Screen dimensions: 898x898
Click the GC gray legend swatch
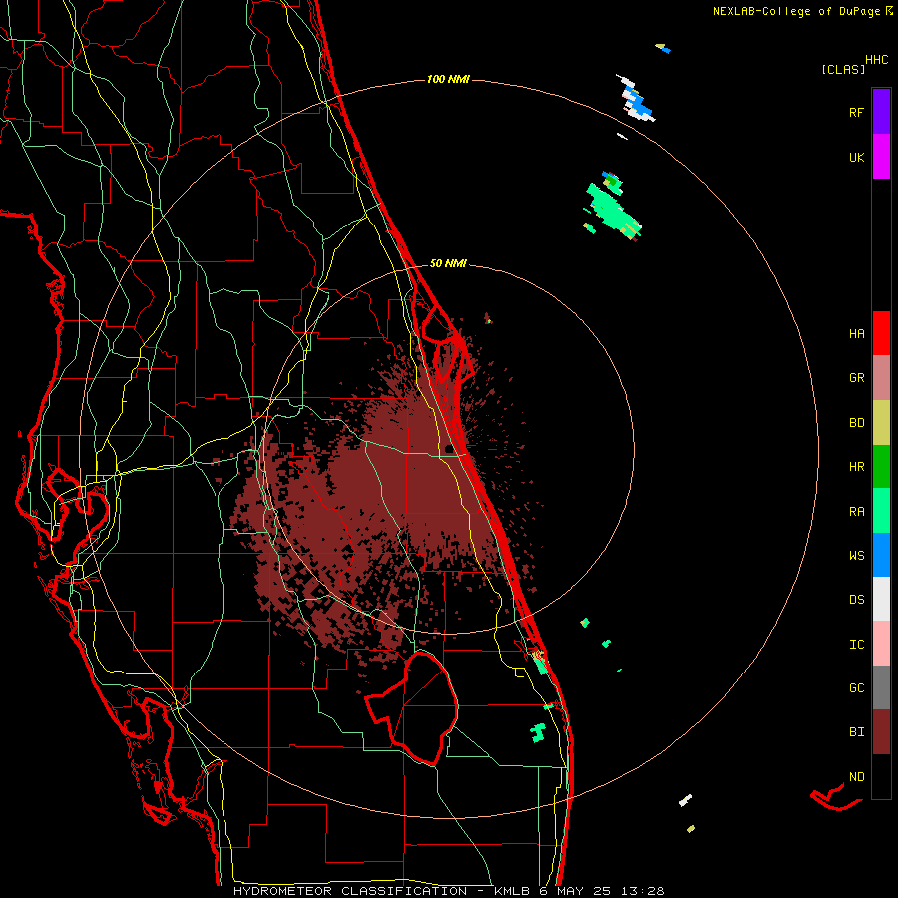click(x=881, y=687)
